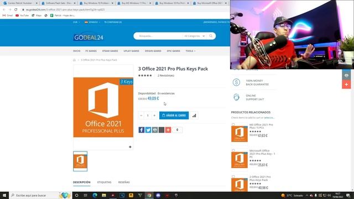Open the 2 Revisión(es) reviews link
Image resolution: width=354 pixels, height=199 pixels.
166,76
